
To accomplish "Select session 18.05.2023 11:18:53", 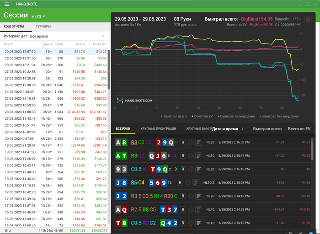I will 54,186.
